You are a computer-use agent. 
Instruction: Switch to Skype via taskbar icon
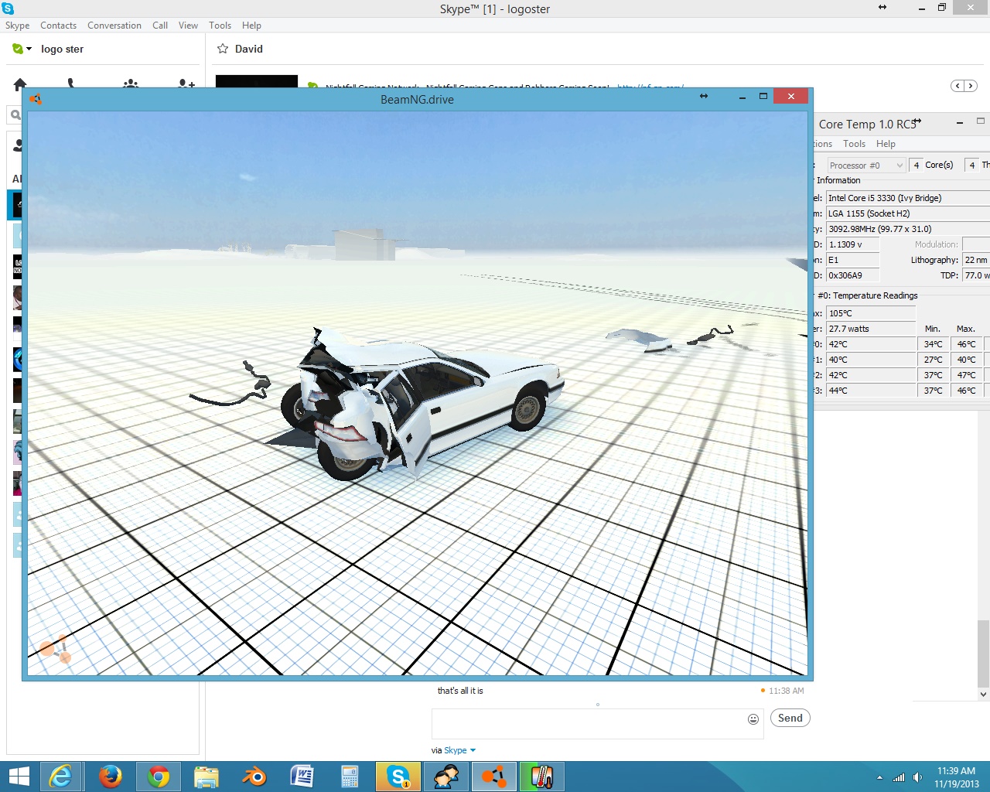(398, 777)
